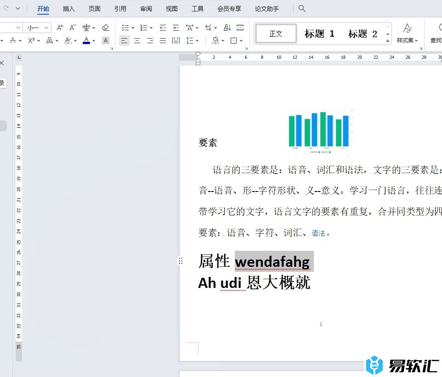The height and width of the screenshot is (377, 442).
Task: Click the line spacing icon
Action: (x=190, y=41)
